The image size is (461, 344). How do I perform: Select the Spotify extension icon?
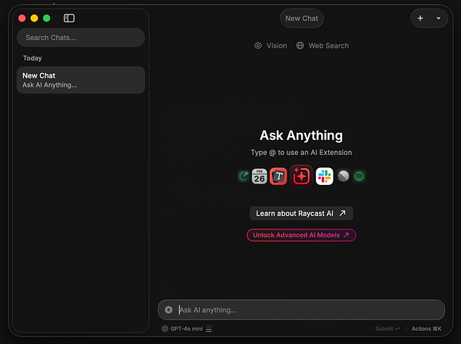coord(359,177)
